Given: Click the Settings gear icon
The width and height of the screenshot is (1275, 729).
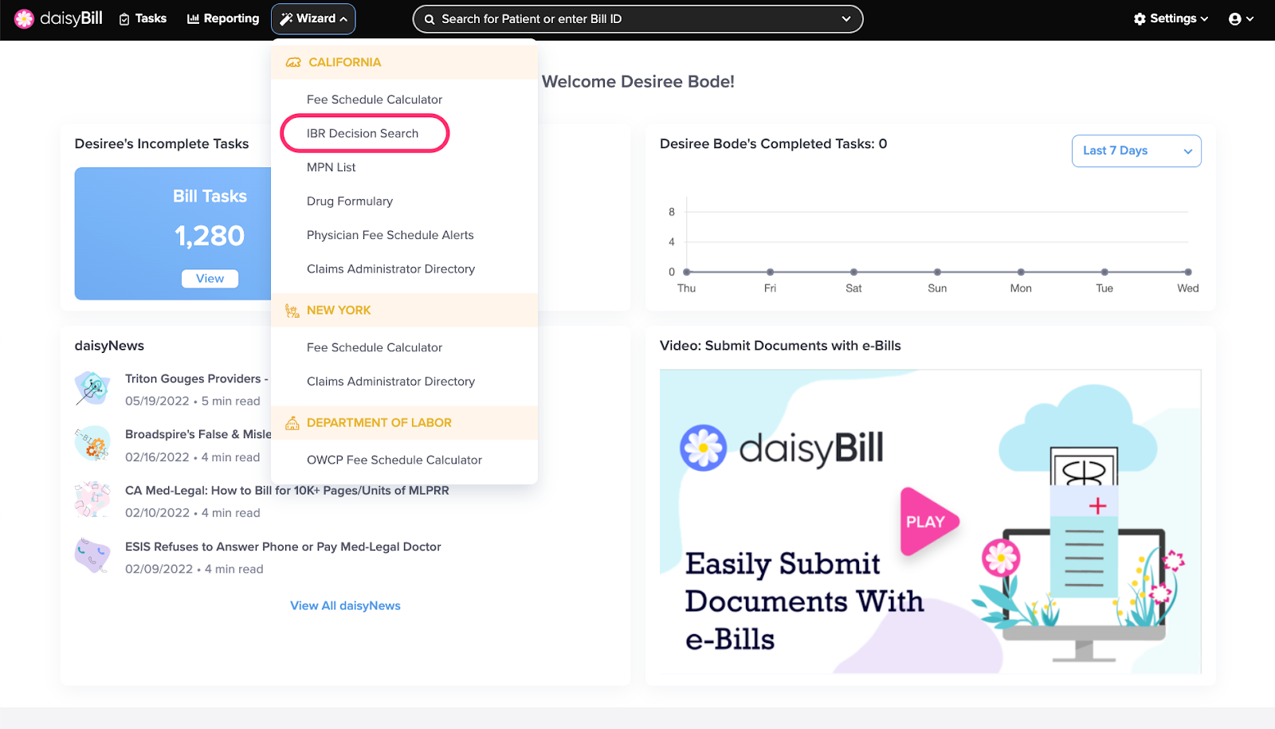Looking at the screenshot, I should tap(1140, 19).
